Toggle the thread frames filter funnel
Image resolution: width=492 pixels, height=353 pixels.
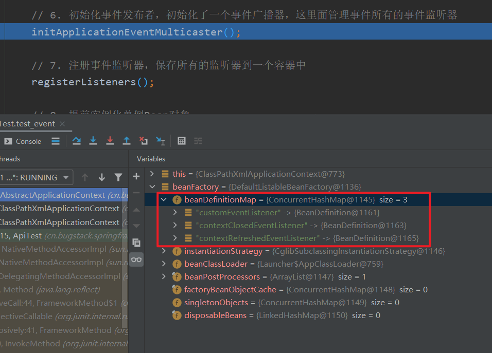tap(118, 177)
